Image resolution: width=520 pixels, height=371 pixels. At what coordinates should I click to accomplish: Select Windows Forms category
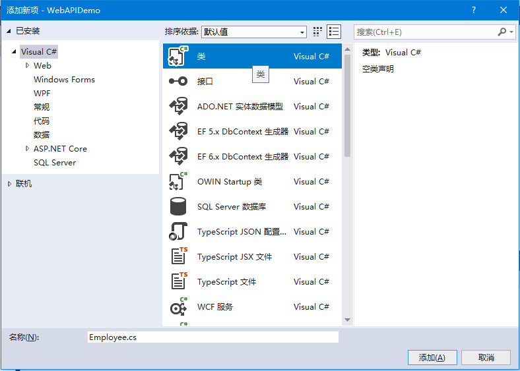tap(64, 80)
